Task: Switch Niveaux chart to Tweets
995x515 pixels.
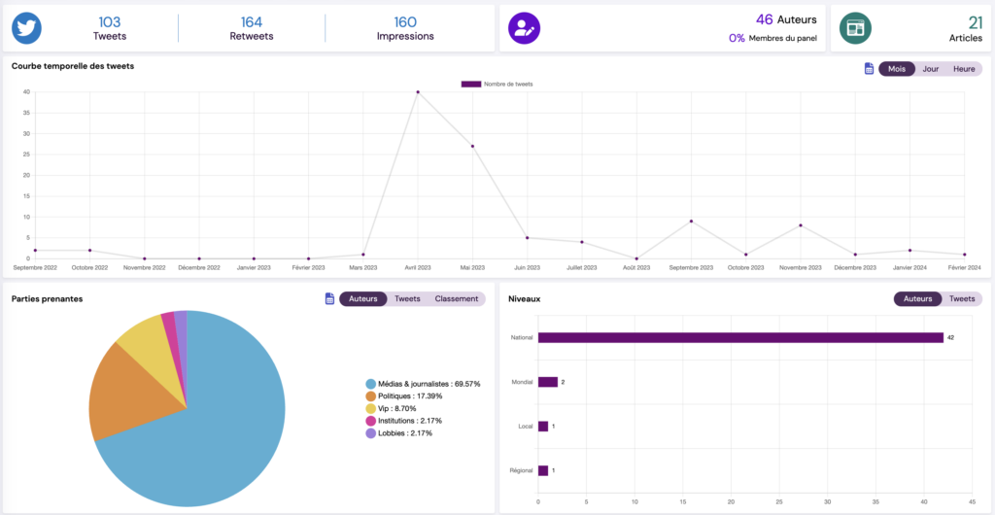Action: tap(961, 298)
